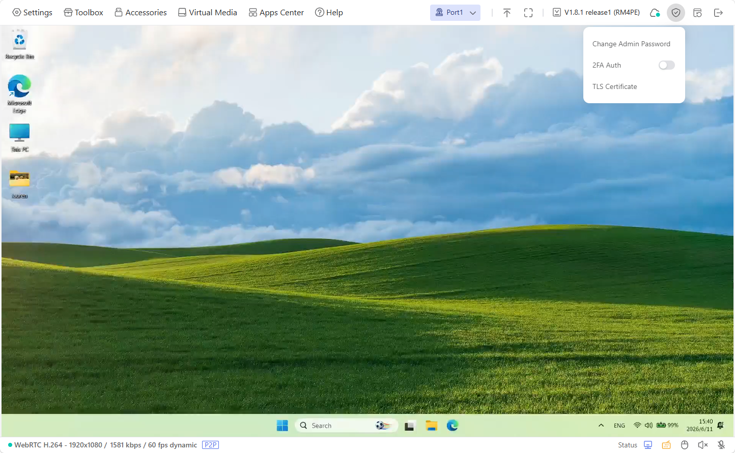Select the lauren folder on desktop
Image resolution: width=735 pixels, height=453 pixels.
(x=19, y=185)
